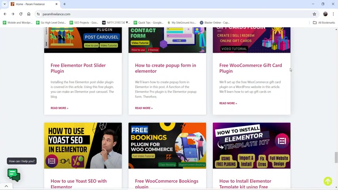Open the green chat widget icon
Image resolution: width=338 pixels, height=190 pixels.
coord(14,175)
